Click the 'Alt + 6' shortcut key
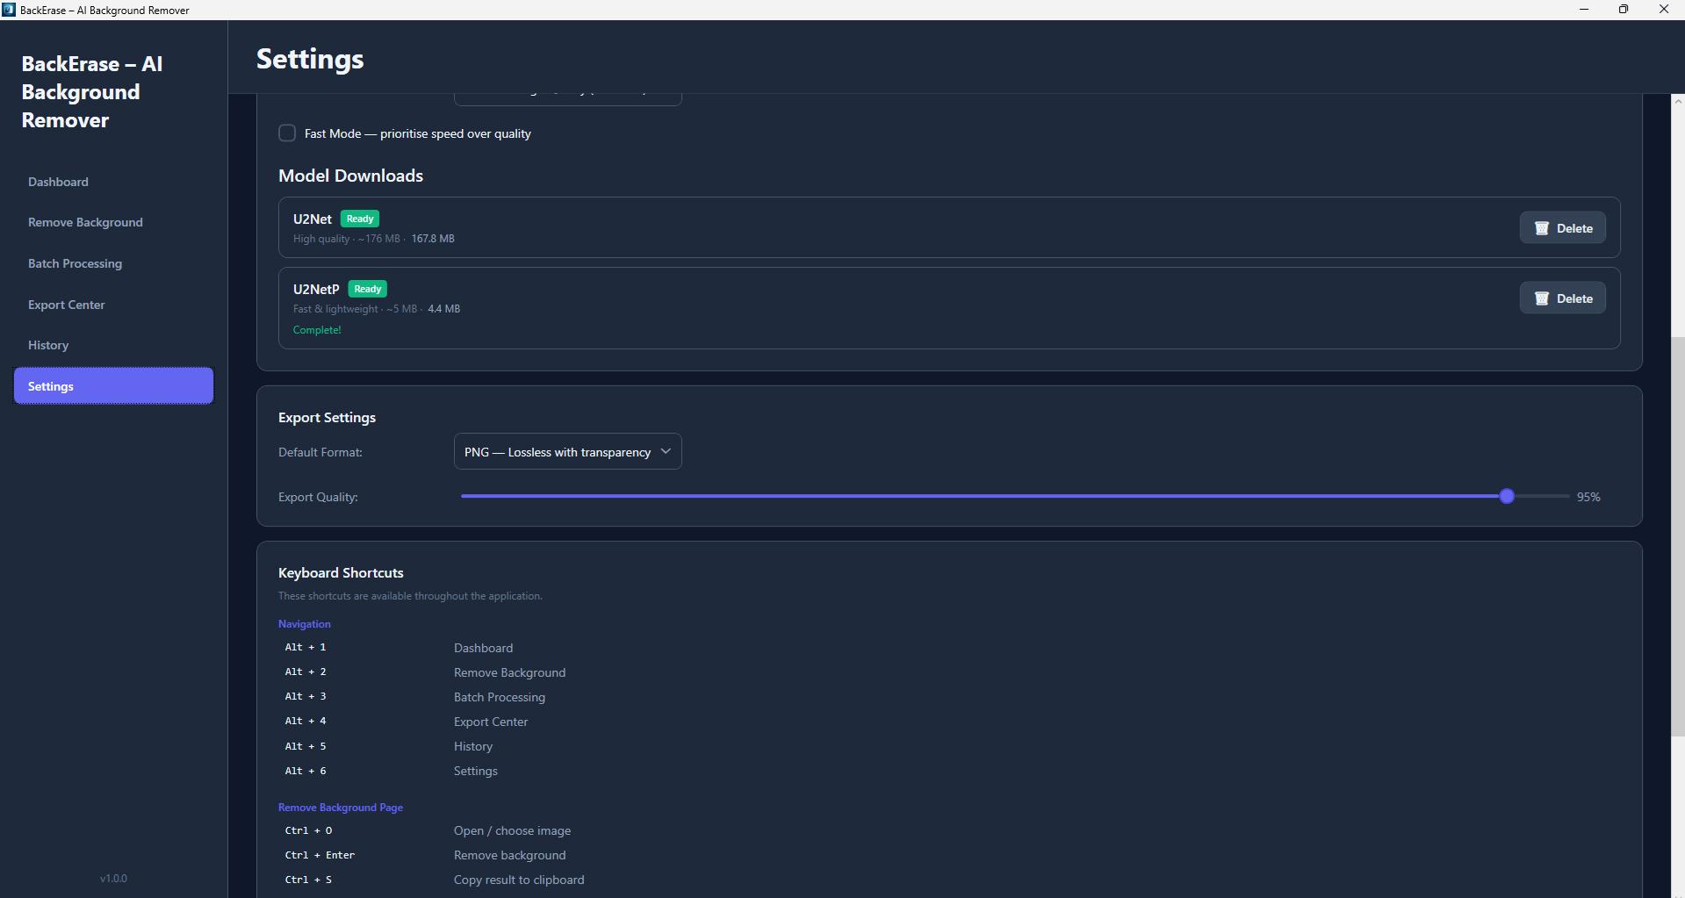 pos(305,771)
